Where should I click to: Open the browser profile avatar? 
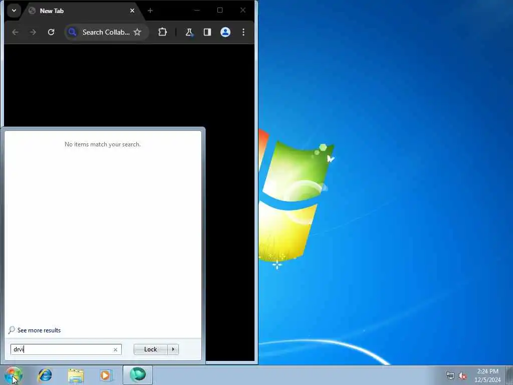point(225,32)
